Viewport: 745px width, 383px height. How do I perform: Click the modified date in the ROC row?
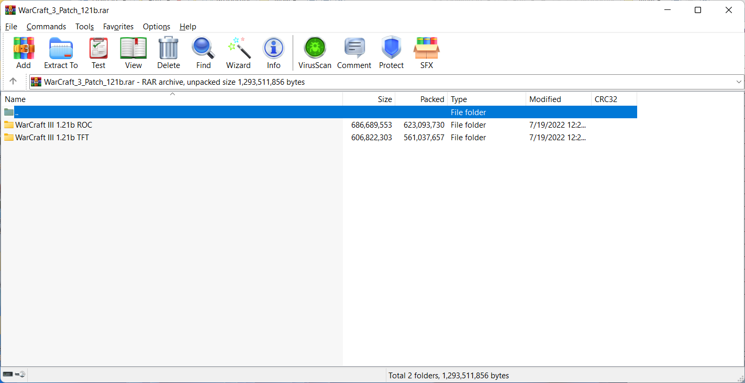click(558, 125)
